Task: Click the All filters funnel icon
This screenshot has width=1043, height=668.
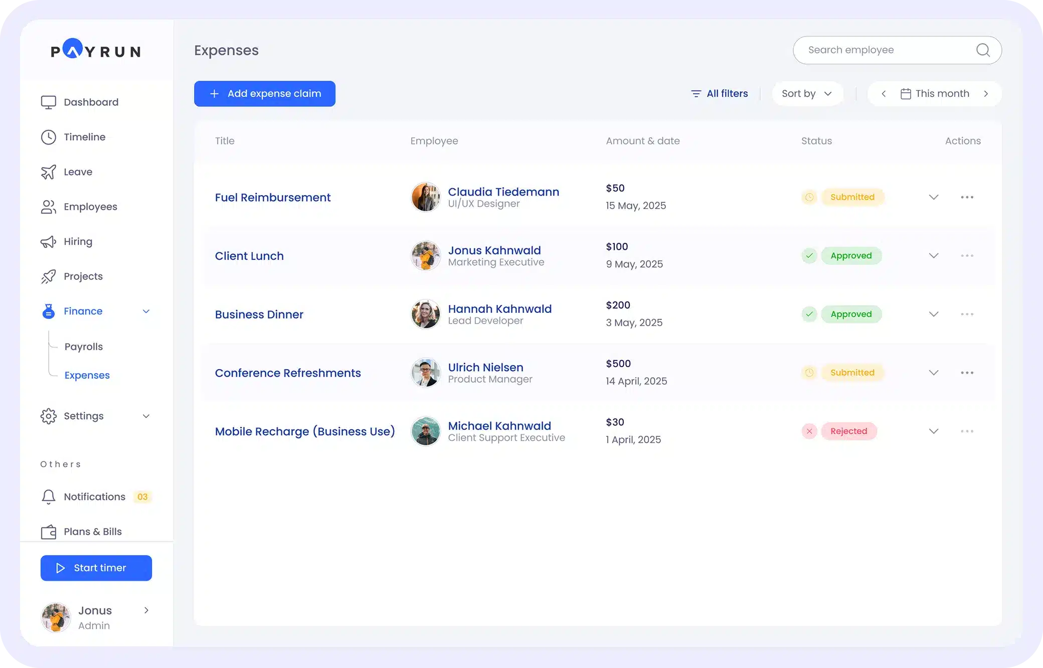Action: click(696, 94)
